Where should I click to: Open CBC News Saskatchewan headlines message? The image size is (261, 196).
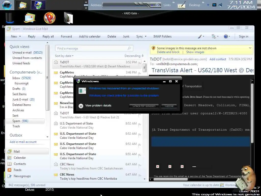point(97,166)
